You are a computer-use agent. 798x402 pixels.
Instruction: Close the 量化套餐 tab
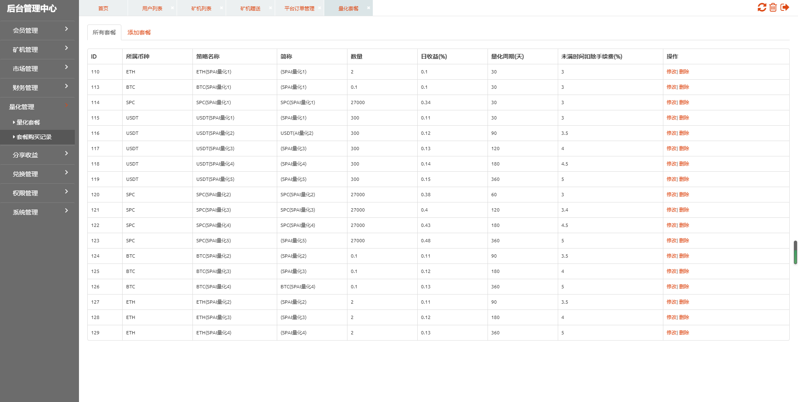(x=369, y=8)
